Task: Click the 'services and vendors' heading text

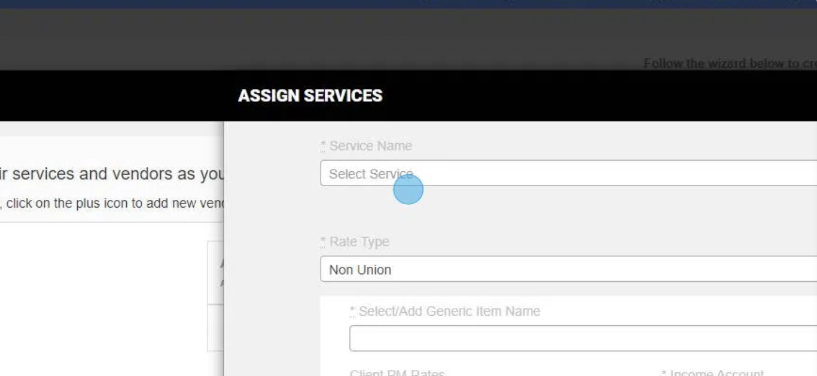Action: pos(114,174)
